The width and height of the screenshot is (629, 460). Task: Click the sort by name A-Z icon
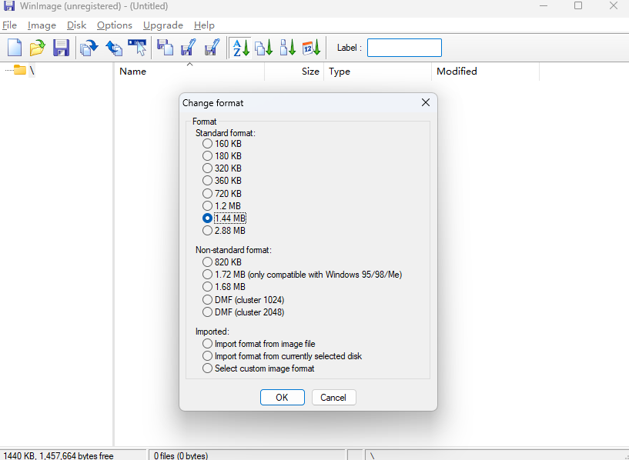coord(240,48)
